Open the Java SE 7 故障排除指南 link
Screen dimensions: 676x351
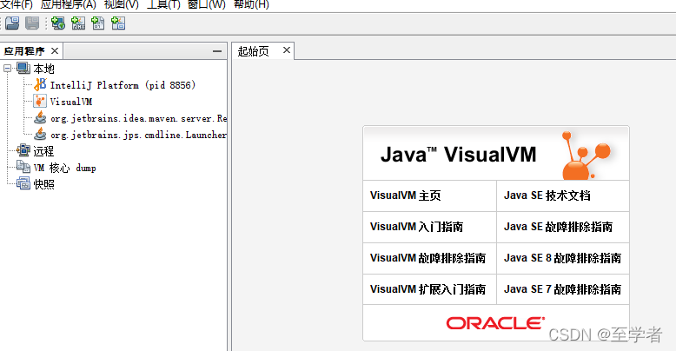563,289
